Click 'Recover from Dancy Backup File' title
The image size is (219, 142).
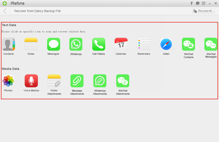(38, 11)
